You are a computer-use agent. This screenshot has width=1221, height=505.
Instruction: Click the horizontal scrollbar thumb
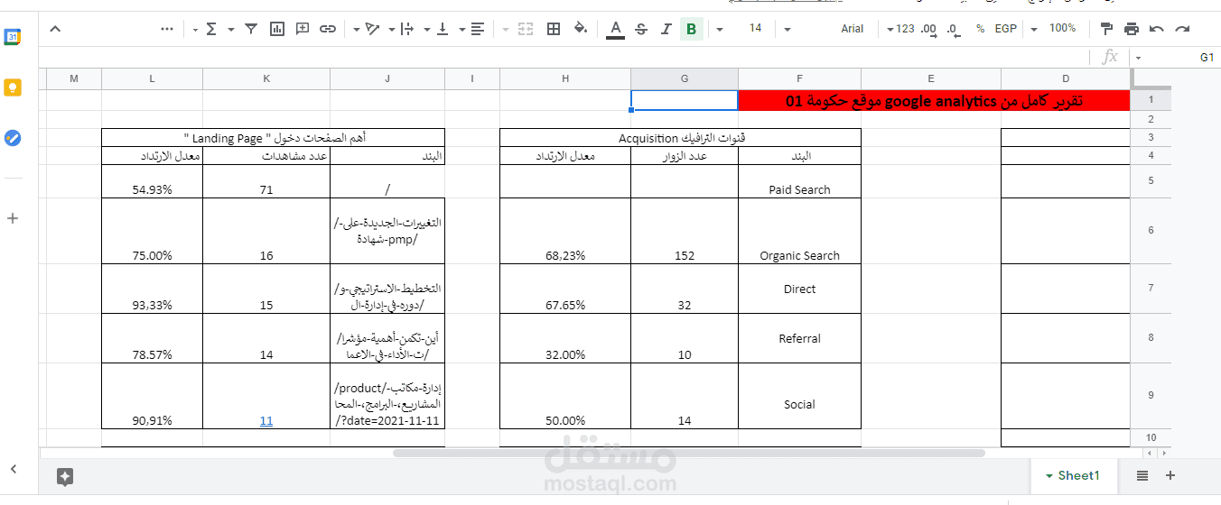click(x=688, y=453)
